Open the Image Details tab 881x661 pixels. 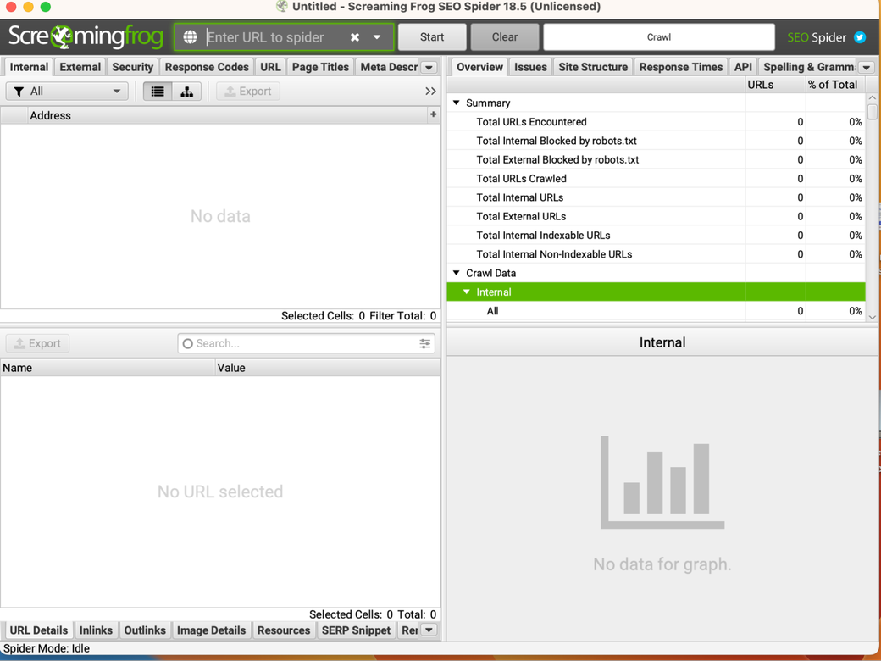tap(211, 630)
